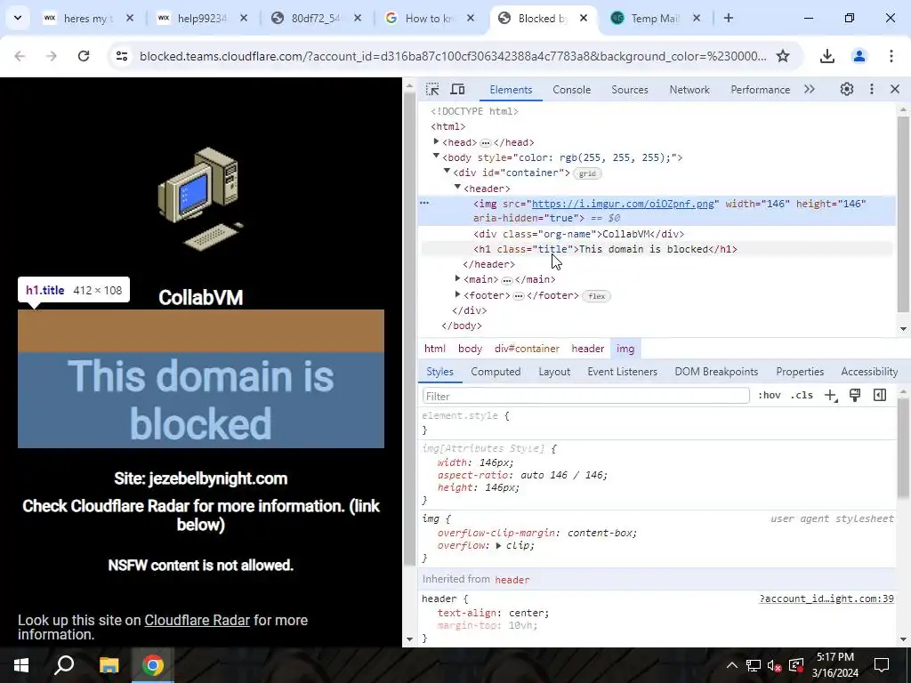Show more DevTools tabs chevron
The image size is (911, 683).
pyautogui.click(x=810, y=89)
